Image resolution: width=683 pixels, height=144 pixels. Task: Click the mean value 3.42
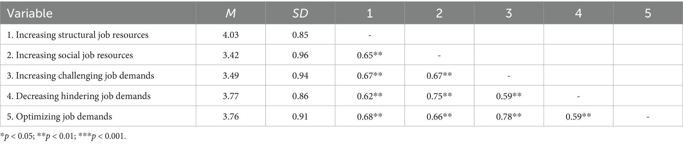(x=230, y=55)
